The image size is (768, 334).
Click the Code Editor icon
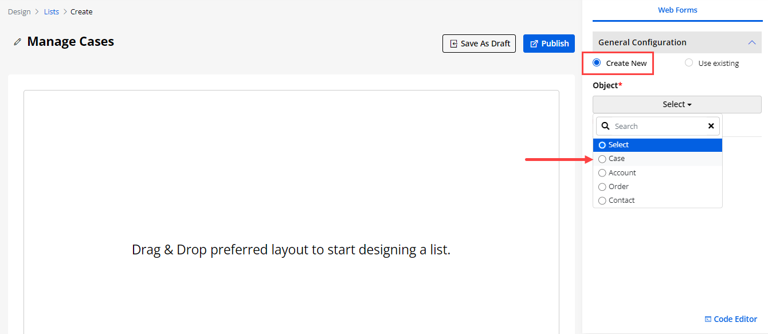click(708, 319)
